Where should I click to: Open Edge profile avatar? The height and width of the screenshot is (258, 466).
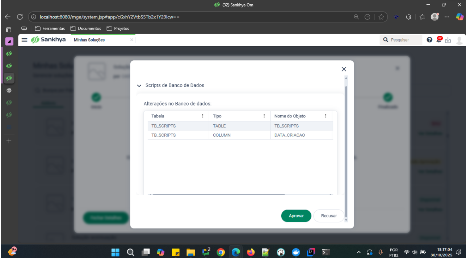coord(435,17)
